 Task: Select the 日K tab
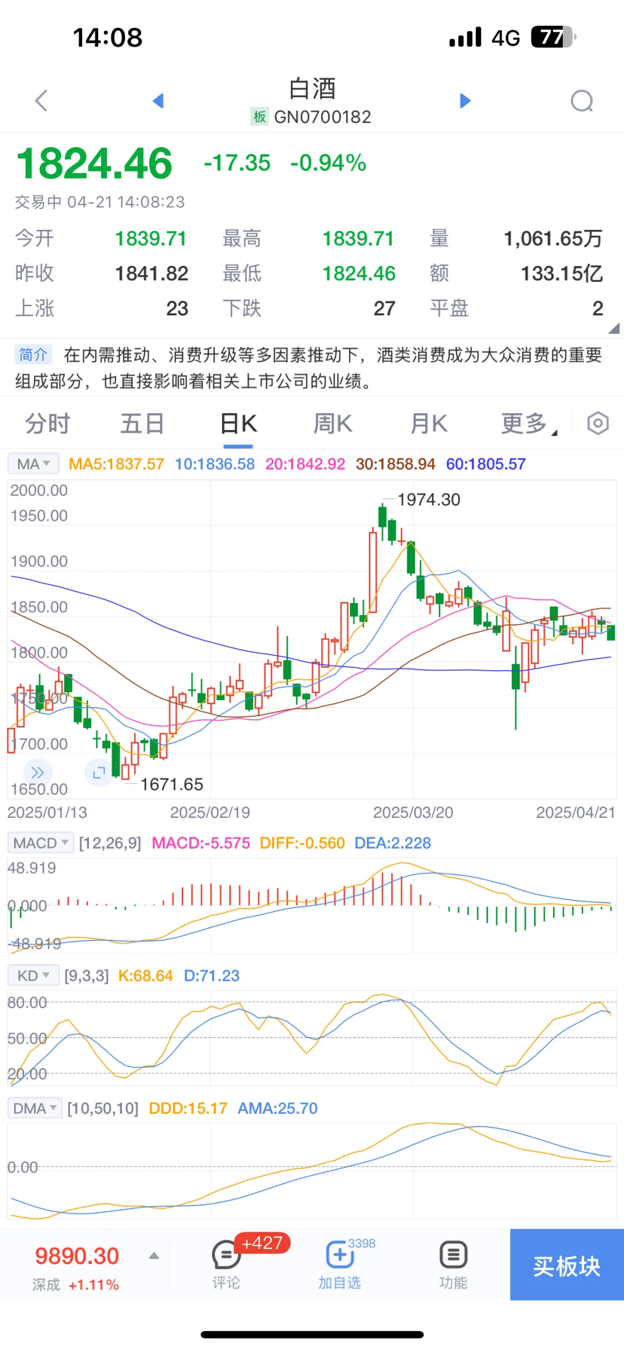(238, 423)
